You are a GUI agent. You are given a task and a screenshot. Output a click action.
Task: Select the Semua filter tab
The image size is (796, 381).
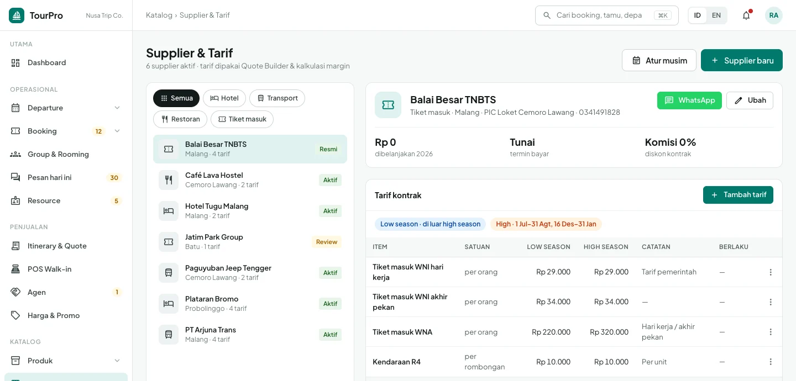(176, 98)
